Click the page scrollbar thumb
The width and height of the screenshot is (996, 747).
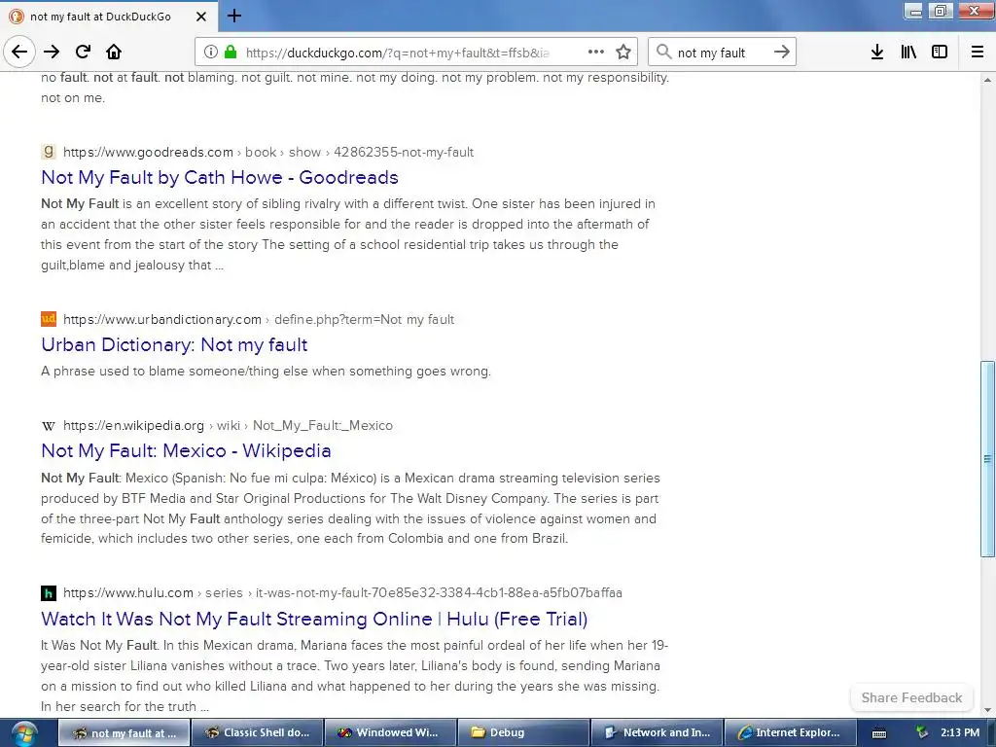click(x=987, y=459)
